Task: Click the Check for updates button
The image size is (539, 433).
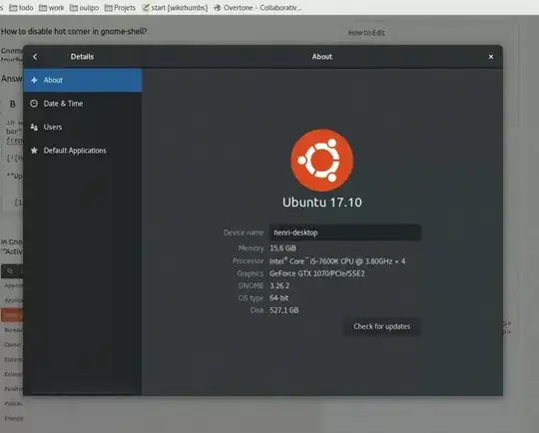Action: tap(381, 326)
